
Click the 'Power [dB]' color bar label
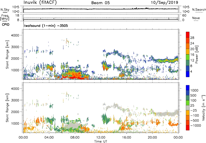click(196, 54)
